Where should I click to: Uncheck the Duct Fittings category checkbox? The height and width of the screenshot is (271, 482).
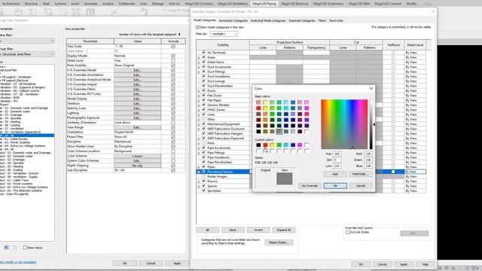pos(203,72)
